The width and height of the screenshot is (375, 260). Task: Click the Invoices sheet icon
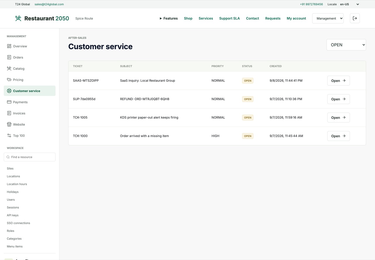pos(9,113)
